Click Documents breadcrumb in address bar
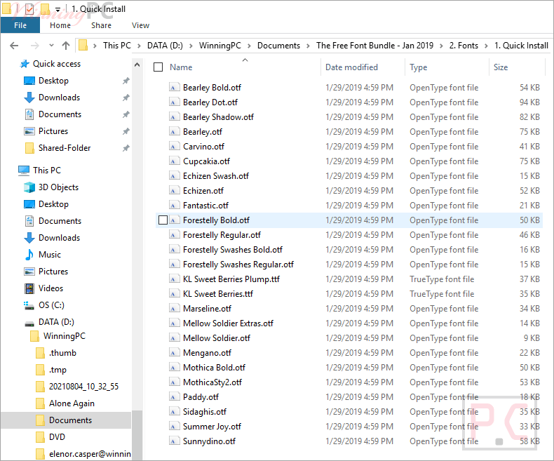554x461 pixels. tap(278, 46)
